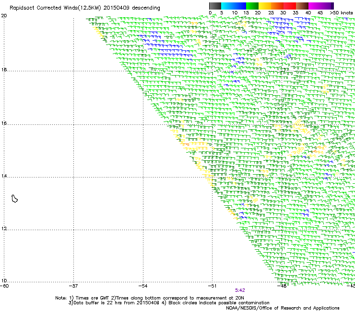Click the latitude label '20'
This screenshot has height=311, width=355.
click(4, 16)
